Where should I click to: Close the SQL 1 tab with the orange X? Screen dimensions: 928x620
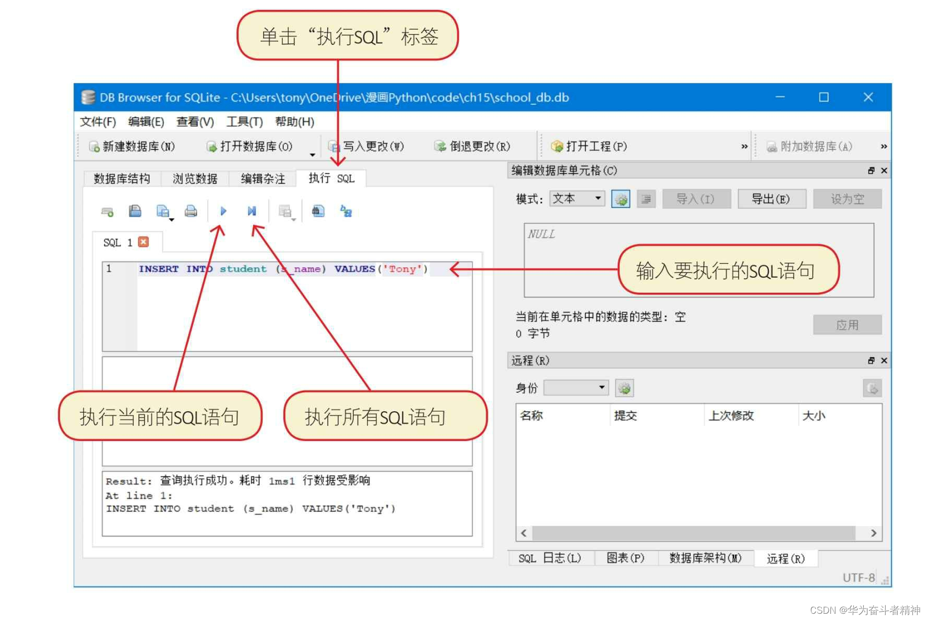144,242
